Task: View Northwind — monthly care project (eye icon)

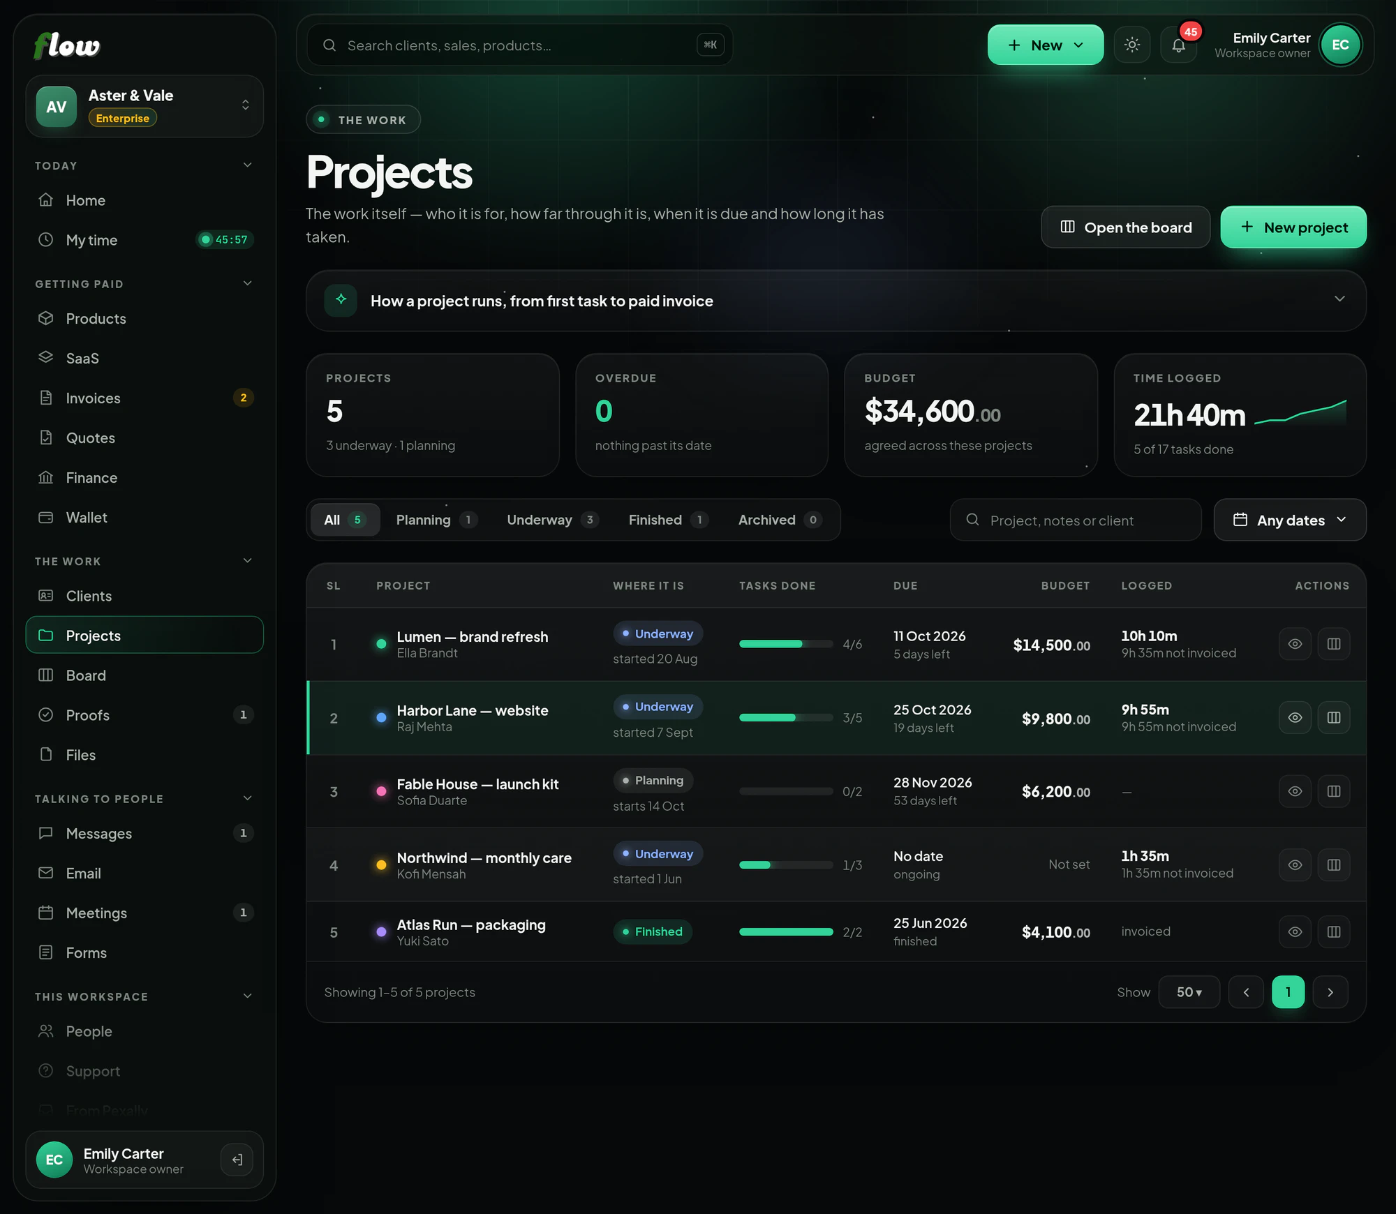Action: (x=1295, y=865)
